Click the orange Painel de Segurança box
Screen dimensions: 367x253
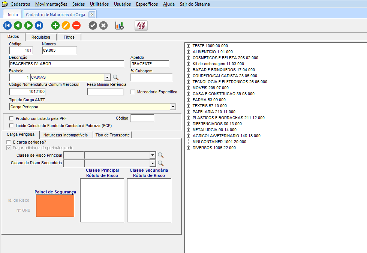(55, 206)
